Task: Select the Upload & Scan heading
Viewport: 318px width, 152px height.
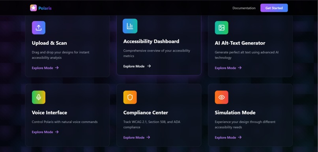Action: [49, 43]
